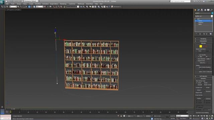Click the Break button in Geometry

(x=208, y=87)
